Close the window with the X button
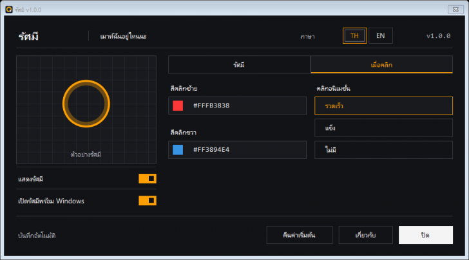 [x=455, y=10]
